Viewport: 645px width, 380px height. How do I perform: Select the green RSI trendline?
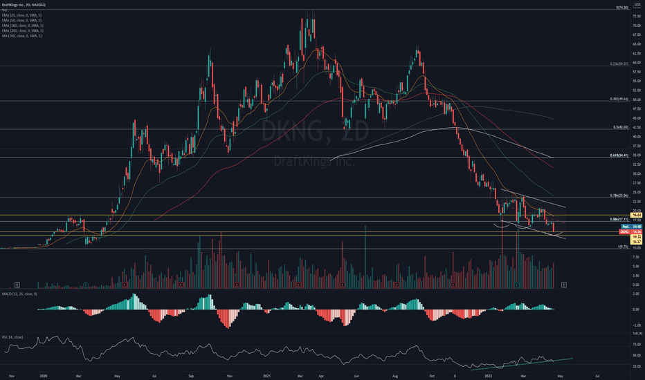522,364
